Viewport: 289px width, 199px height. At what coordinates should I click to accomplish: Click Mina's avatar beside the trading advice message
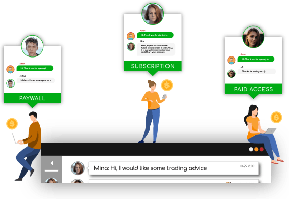[x=78, y=168]
